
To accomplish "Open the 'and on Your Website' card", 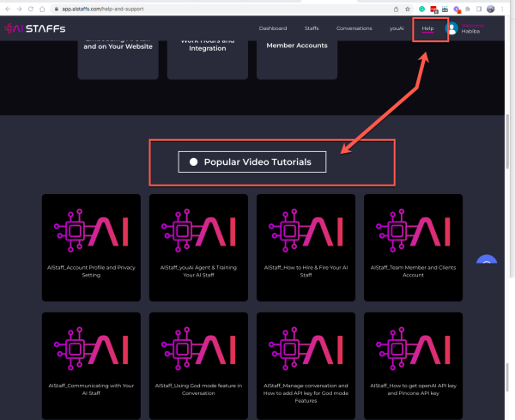I will (x=118, y=60).
